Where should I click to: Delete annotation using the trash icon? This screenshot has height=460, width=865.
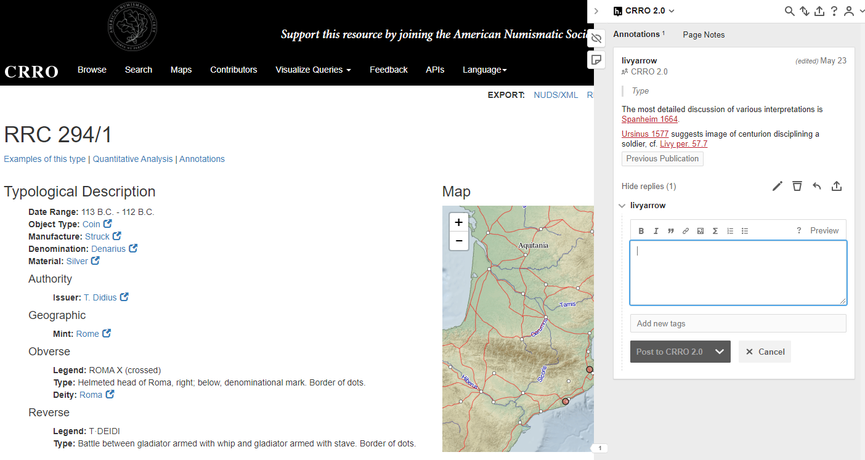797,186
